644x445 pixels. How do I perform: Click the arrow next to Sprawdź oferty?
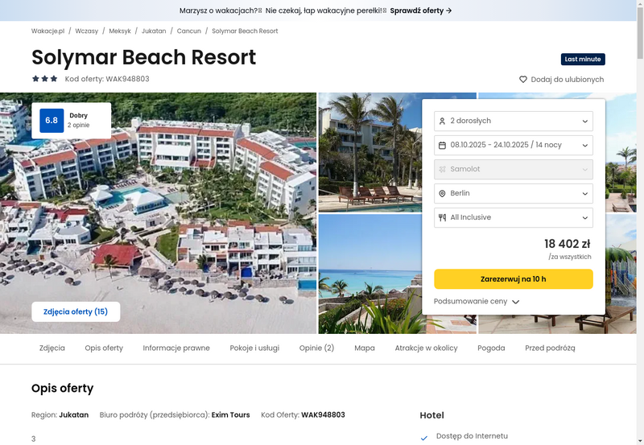449,10
